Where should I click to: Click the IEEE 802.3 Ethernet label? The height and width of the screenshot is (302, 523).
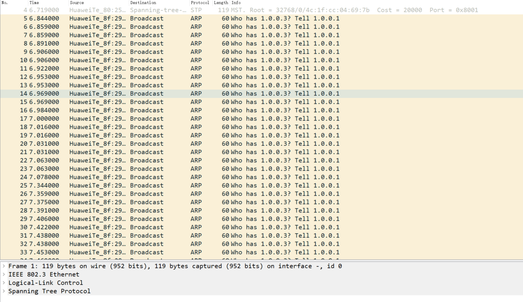tap(44, 274)
